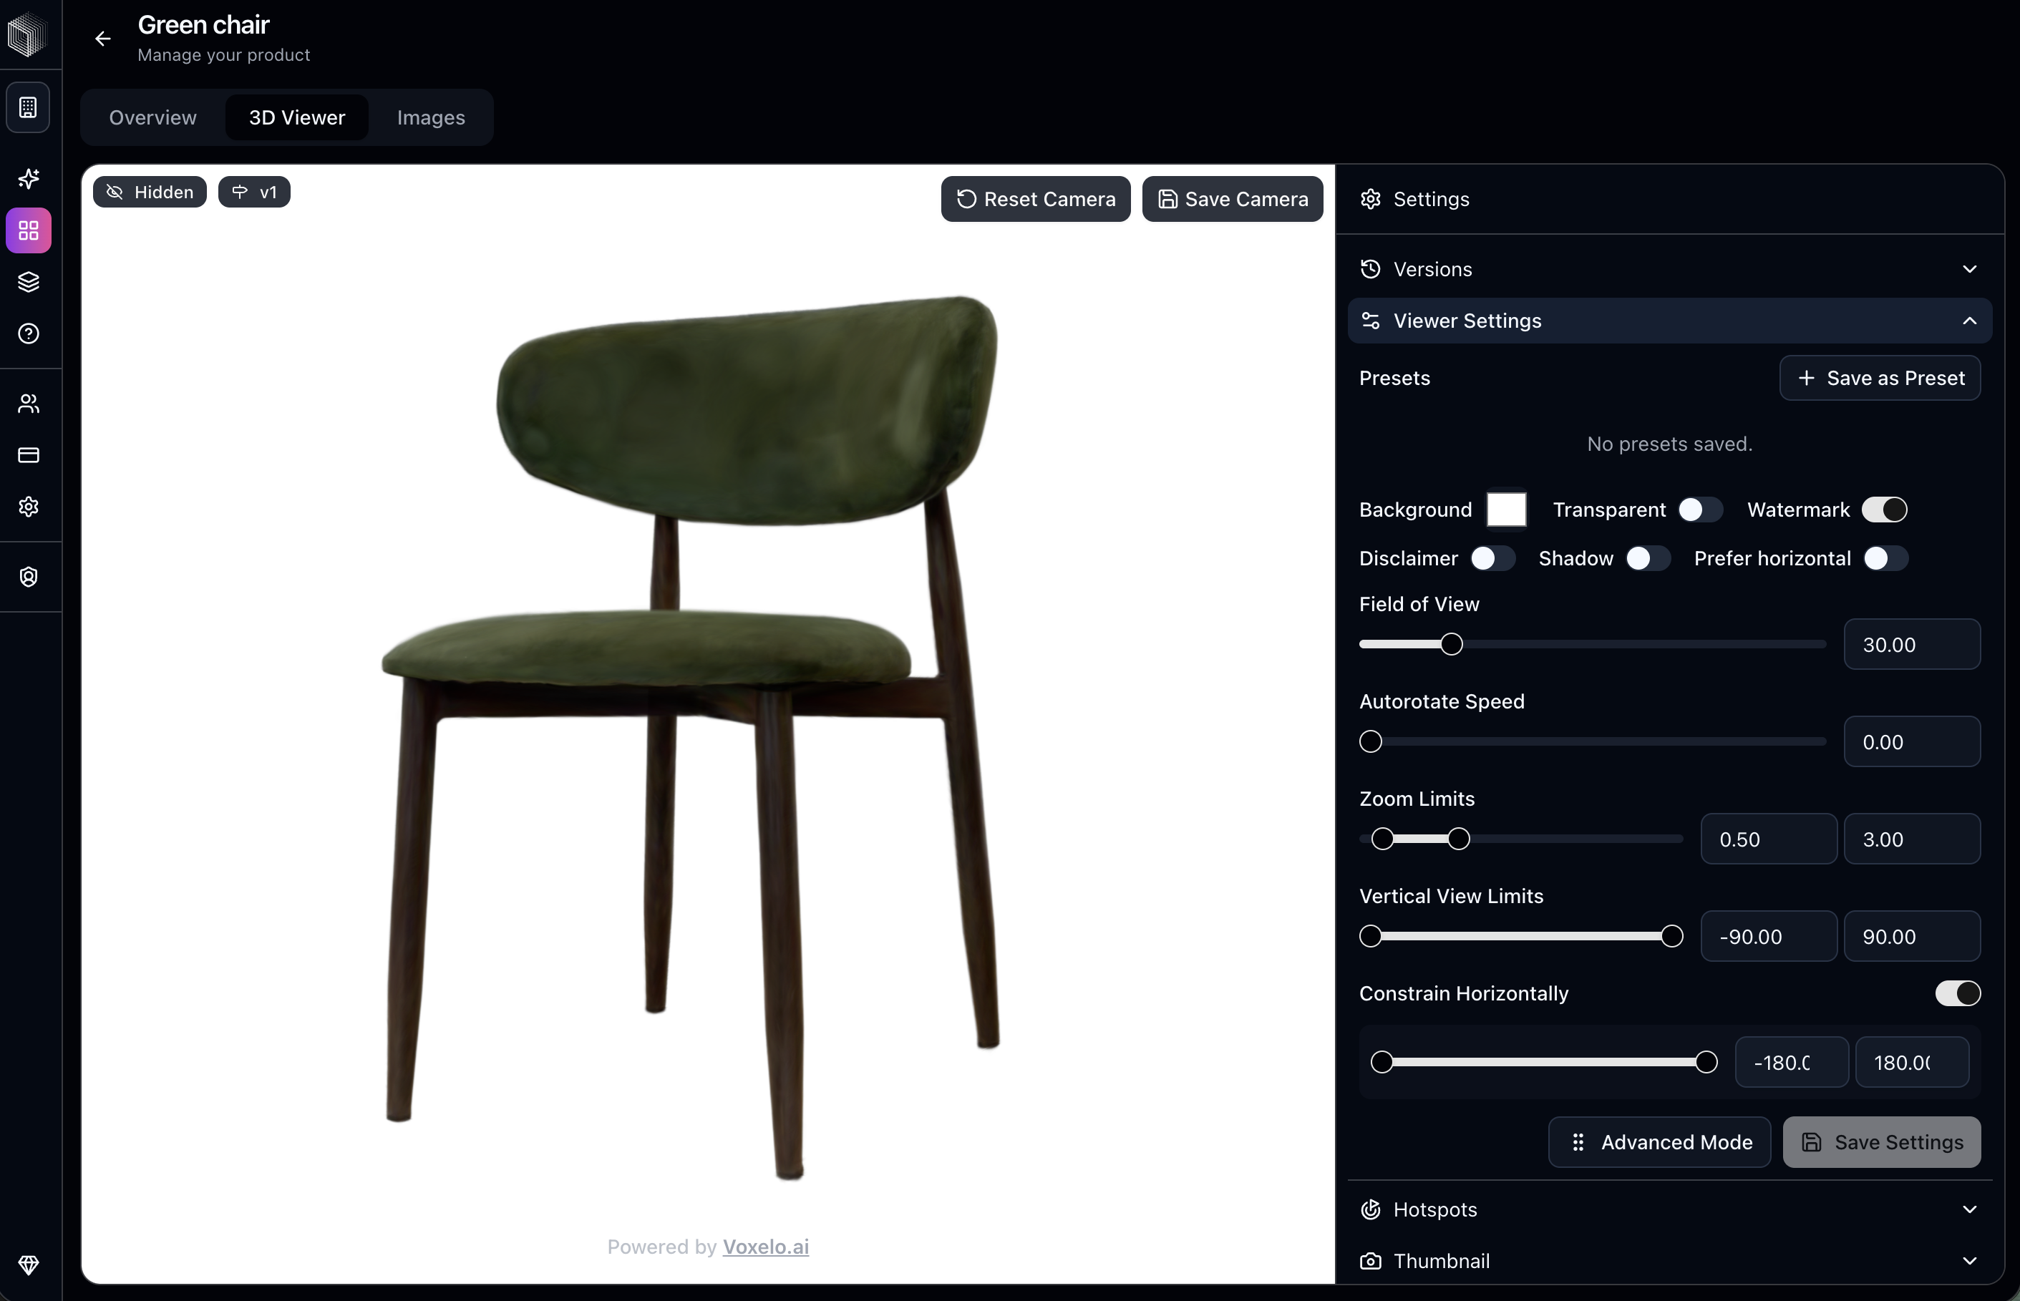Screen dimensions: 2020x1301
Task: Switch to the Images tab
Action: point(430,117)
